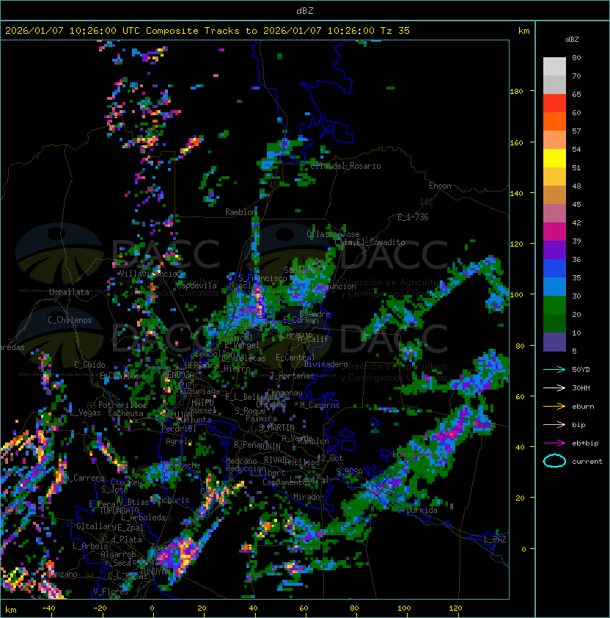Image resolution: width=610 pixels, height=618 pixels.
Task: Click the 'Chapanay' map label
Action: click(284, 393)
